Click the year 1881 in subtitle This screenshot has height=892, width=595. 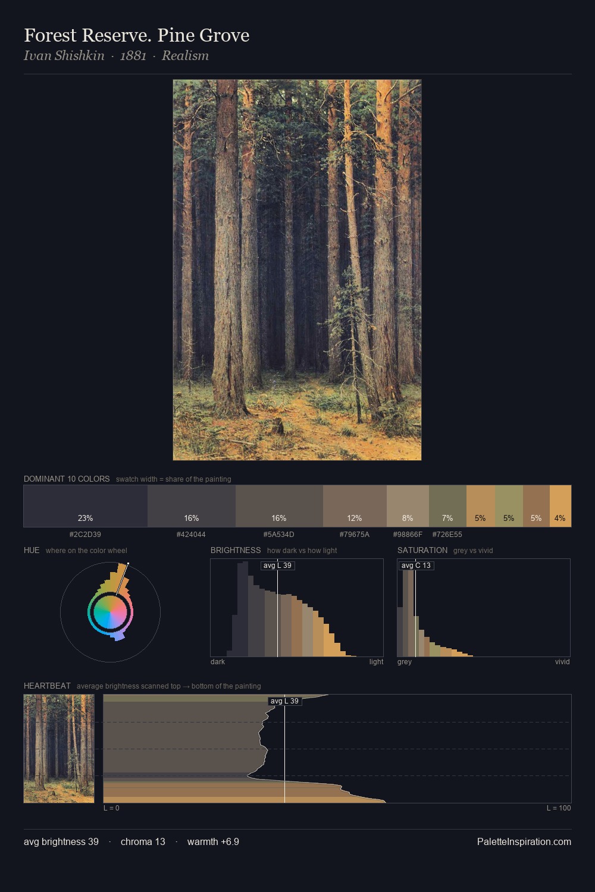(x=133, y=55)
